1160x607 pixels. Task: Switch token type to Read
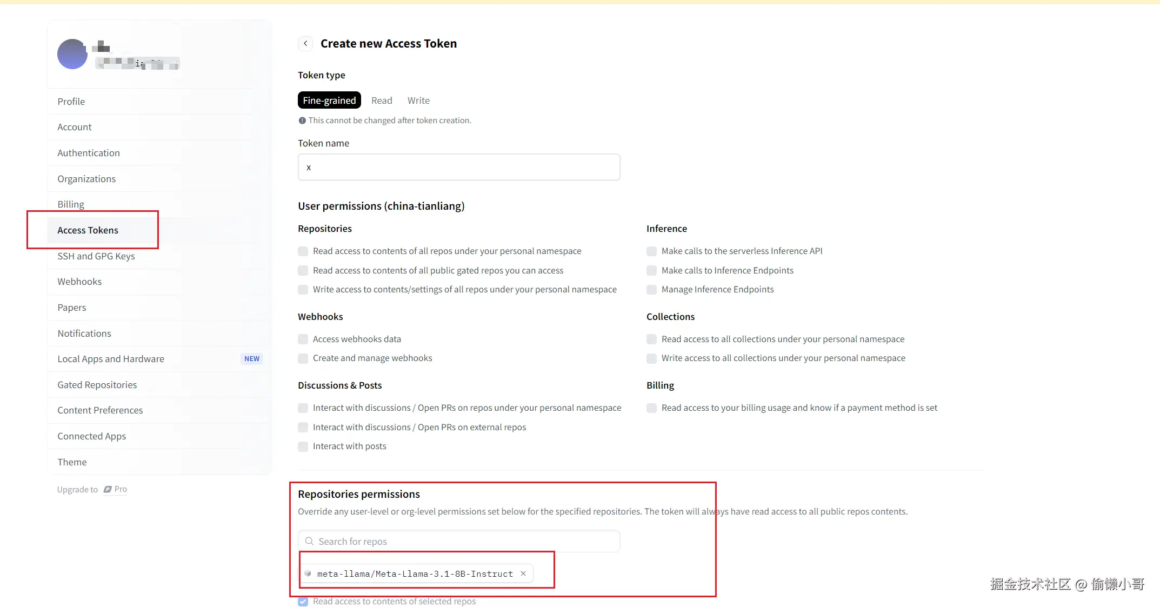[382, 101]
